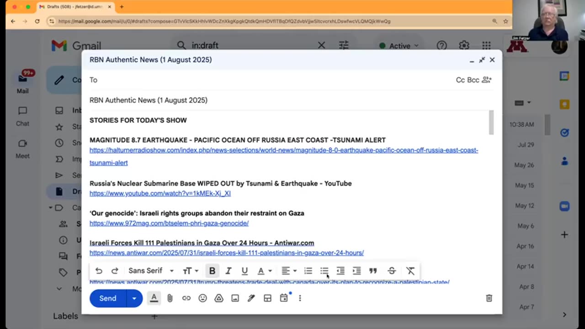Viewport: 585px width, 329px height.
Task: Attach files with paperclip icon
Action: coord(170,298)
